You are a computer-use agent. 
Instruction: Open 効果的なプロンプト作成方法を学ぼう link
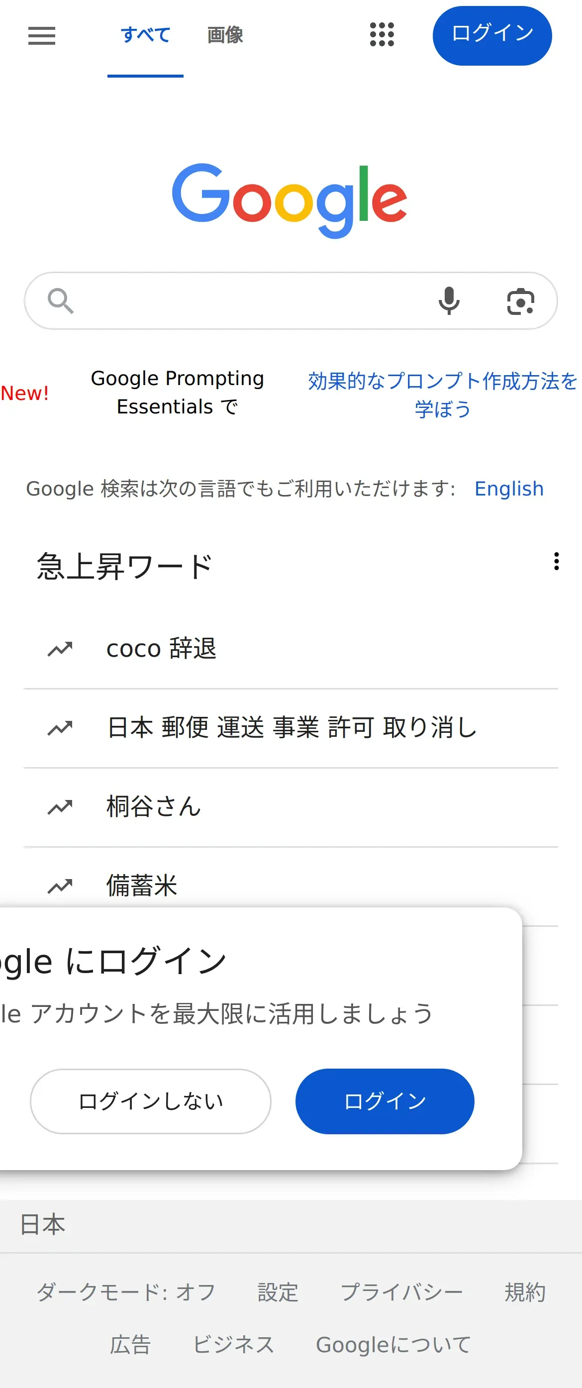coord(442,395)
